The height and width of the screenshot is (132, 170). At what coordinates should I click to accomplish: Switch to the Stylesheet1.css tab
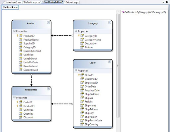13,2
